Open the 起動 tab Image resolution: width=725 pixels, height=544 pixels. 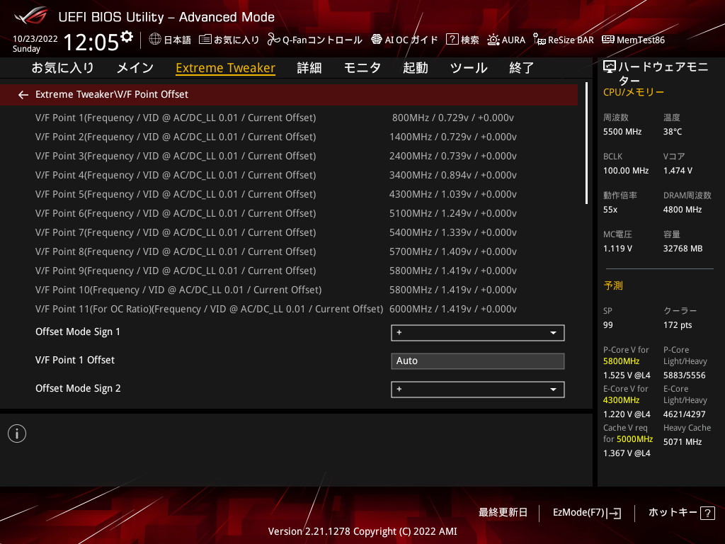pos(415,68)
